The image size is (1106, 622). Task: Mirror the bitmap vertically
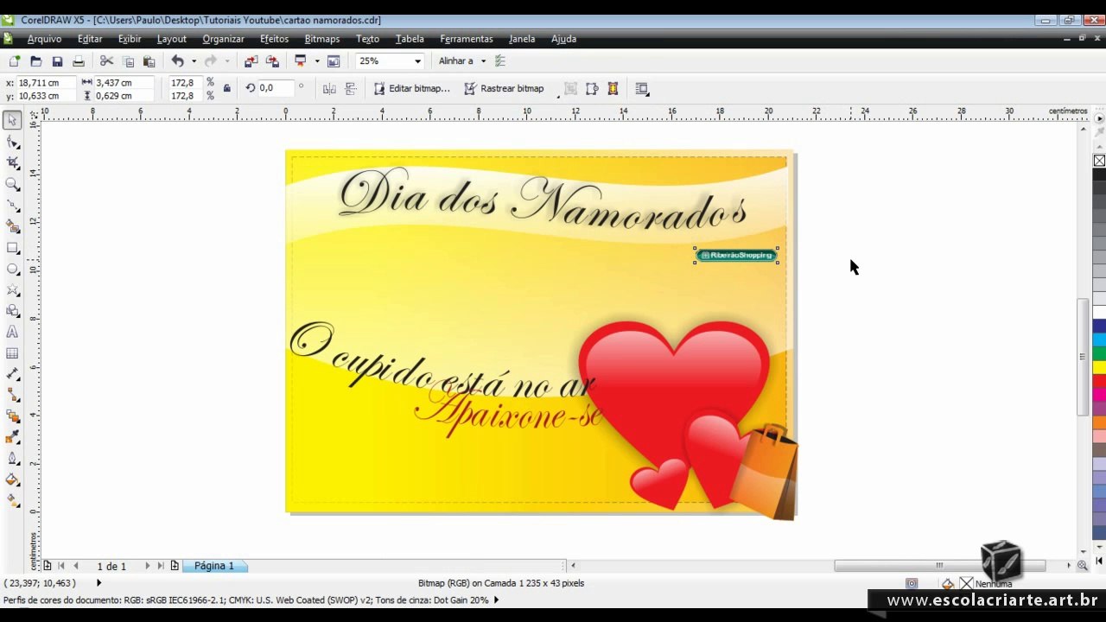[x=351, y=89]
